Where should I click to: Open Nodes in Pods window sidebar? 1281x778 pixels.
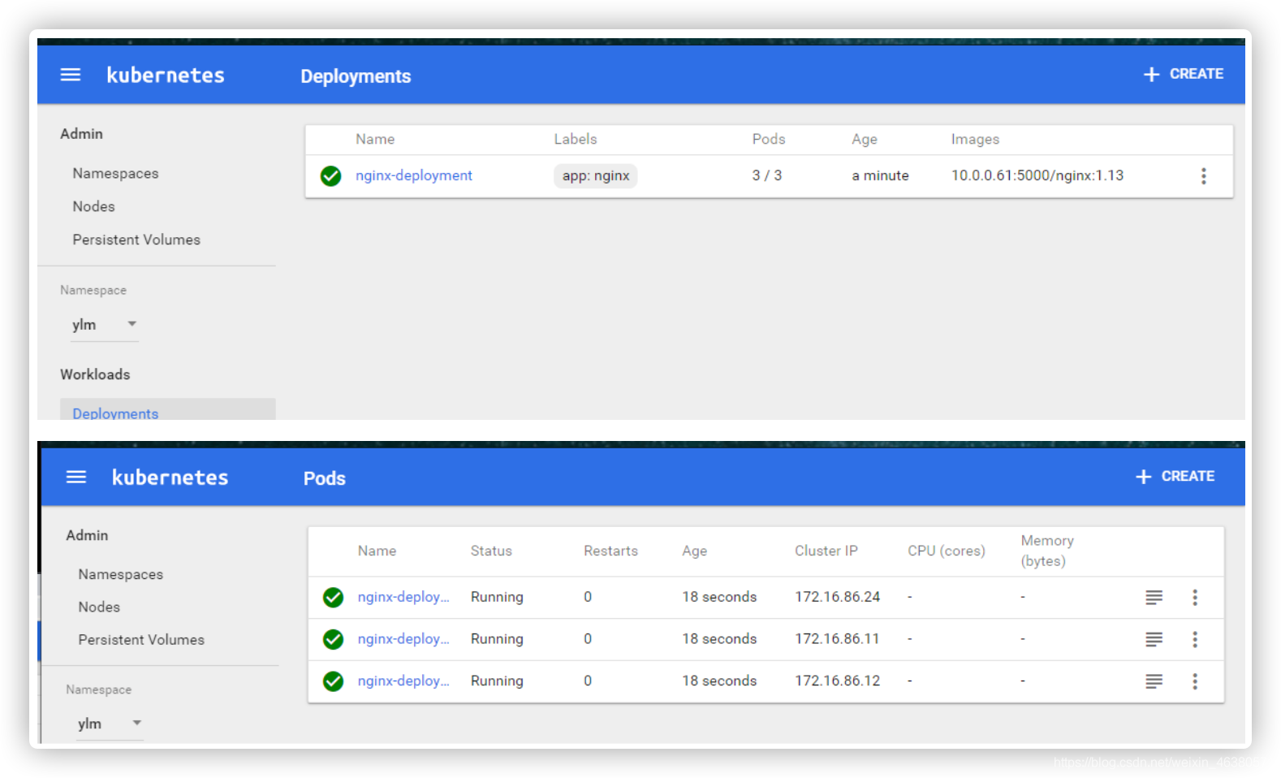[99, 607]
